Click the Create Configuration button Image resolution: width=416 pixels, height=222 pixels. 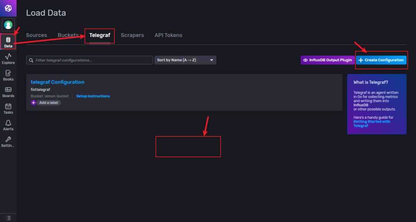pyautogui.click(x=381, y=60)
